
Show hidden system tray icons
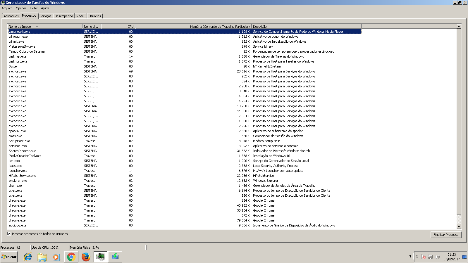click(417, 257)
